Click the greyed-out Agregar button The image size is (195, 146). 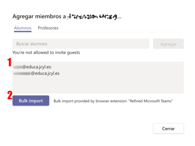coord(168,44)
